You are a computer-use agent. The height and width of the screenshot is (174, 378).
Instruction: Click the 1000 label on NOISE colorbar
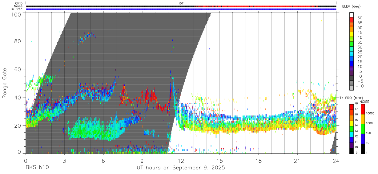coord(370,123)
